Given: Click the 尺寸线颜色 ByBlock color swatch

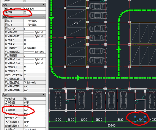Looking at the screenshot, I should 25,48.
